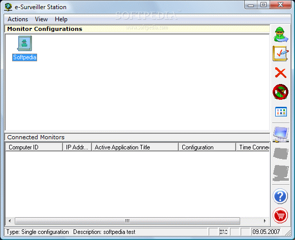The image size is (295, 240).
Task: Click the e-Surveiller Station title bar icon
Action: pos(9,7)
